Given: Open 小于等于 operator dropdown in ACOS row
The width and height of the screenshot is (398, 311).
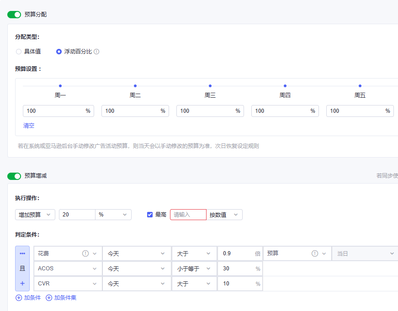Looking at the screenshot, I should click(194, 269).
